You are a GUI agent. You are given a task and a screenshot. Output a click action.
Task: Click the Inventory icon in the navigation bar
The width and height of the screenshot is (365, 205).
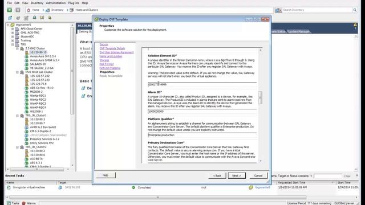coord(48,10)
